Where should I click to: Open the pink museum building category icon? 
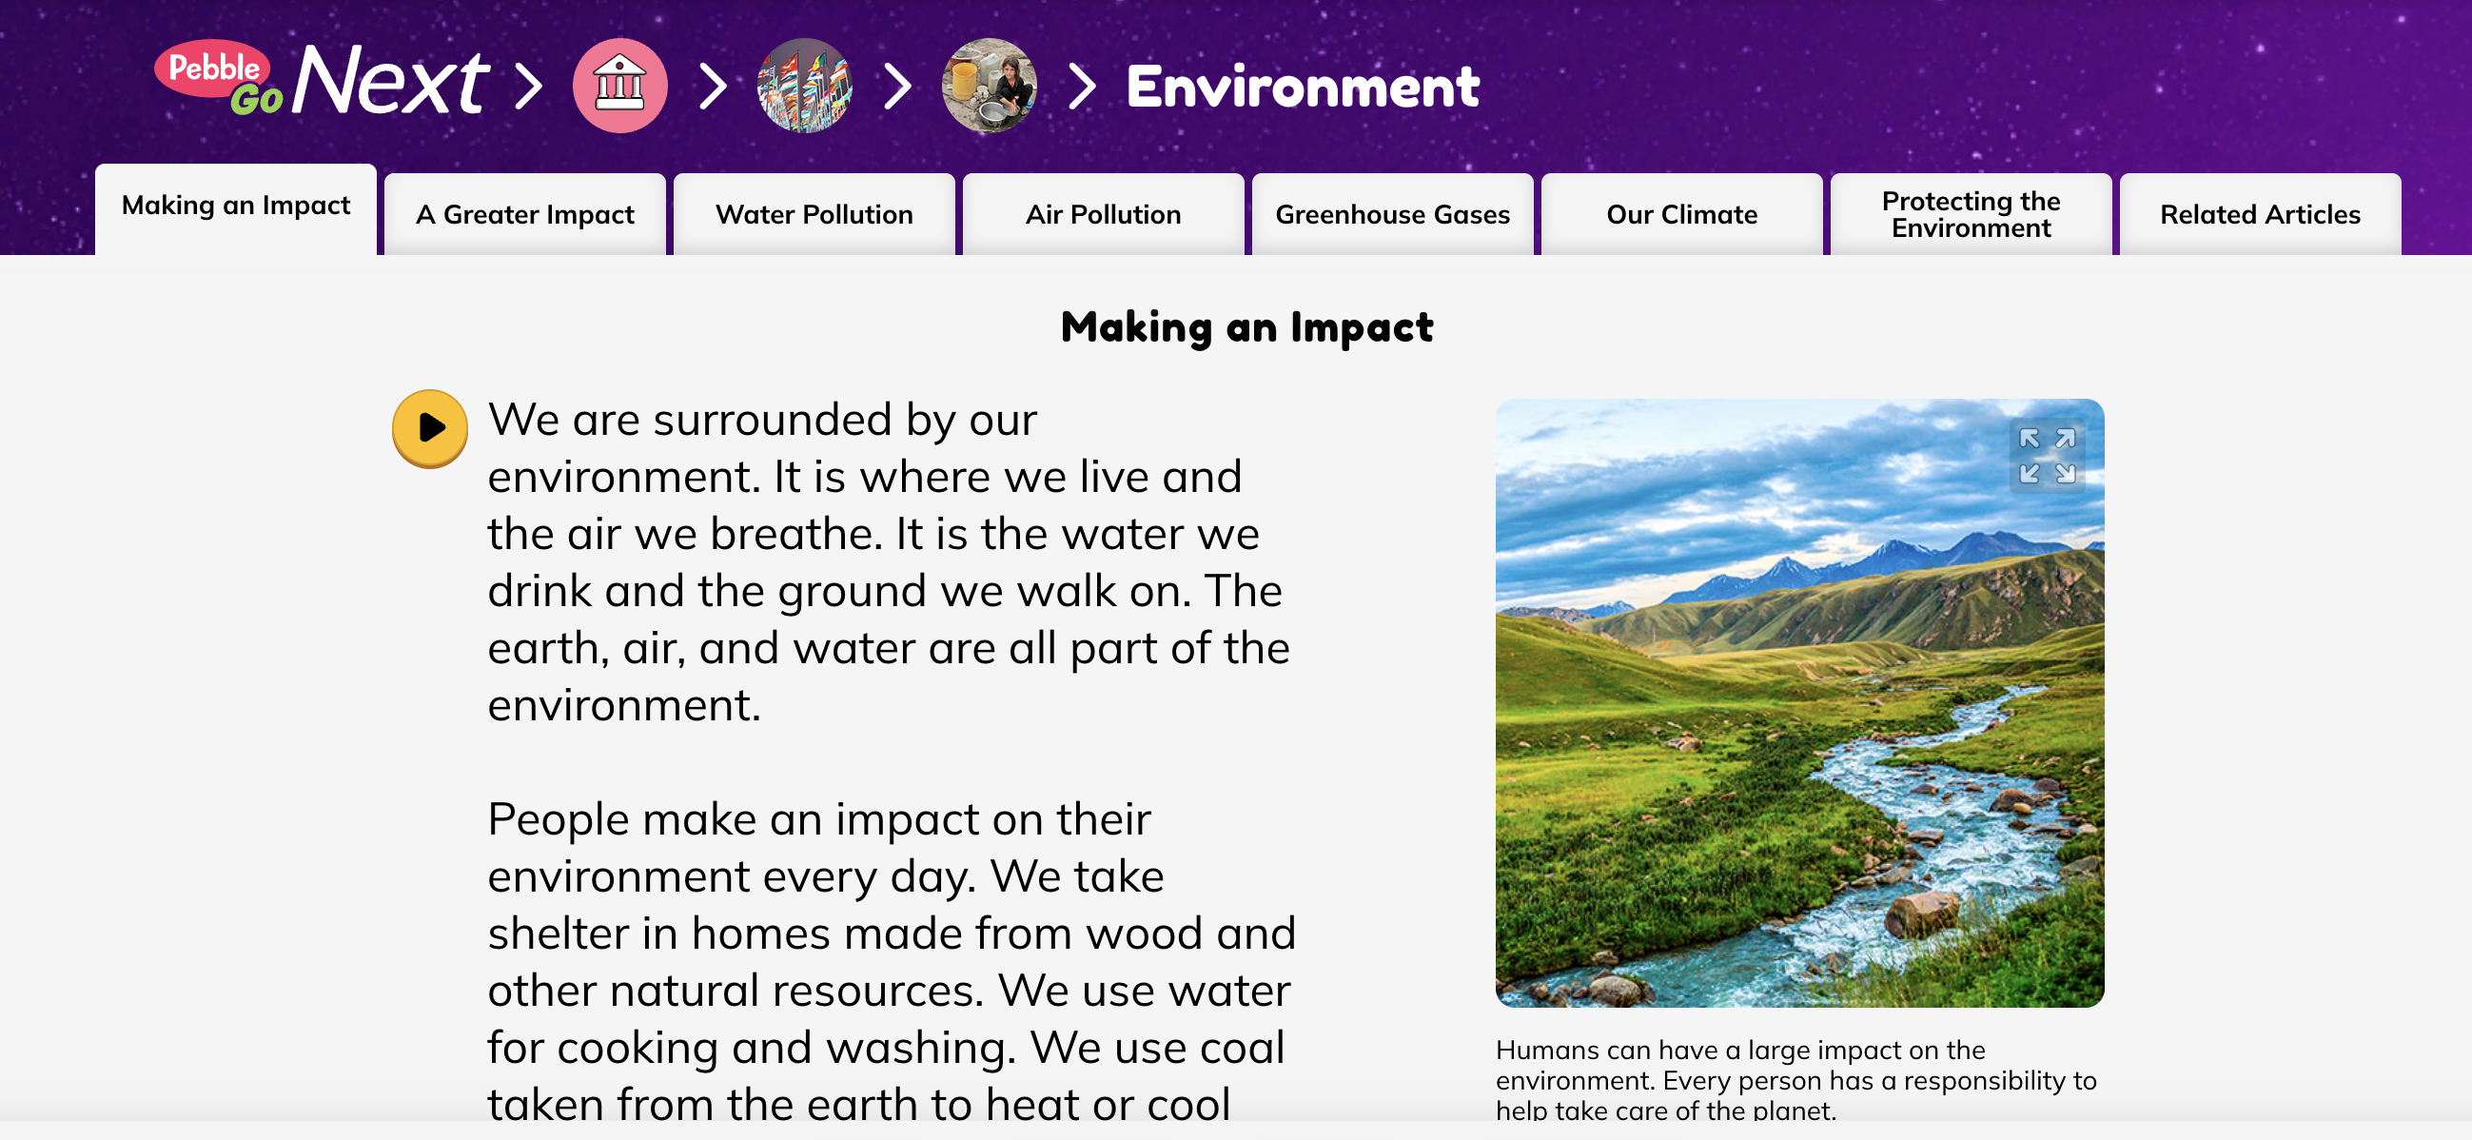[620, 87]
